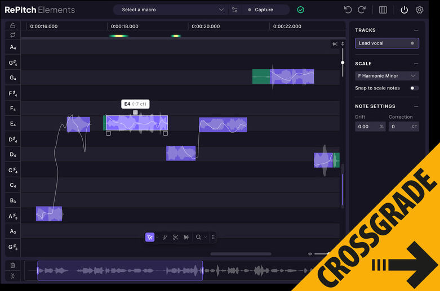Click the green checkmark status icon
This screenshot has height=291, width=440.
tap(300, 10)
